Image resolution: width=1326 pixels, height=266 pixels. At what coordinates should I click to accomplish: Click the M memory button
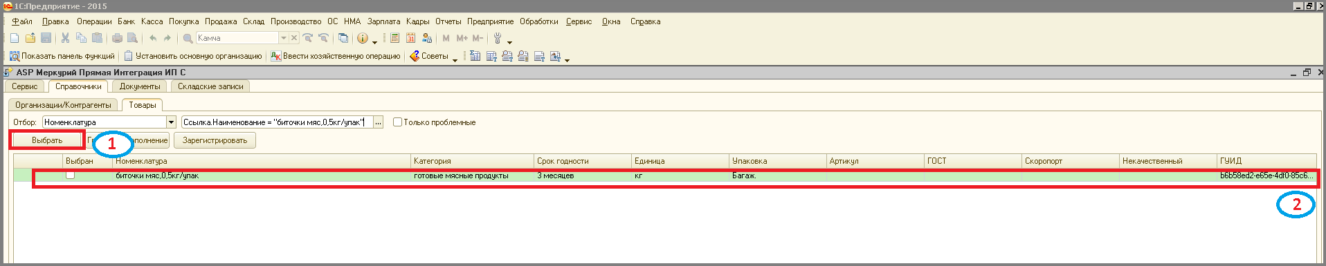coord(446,38)
